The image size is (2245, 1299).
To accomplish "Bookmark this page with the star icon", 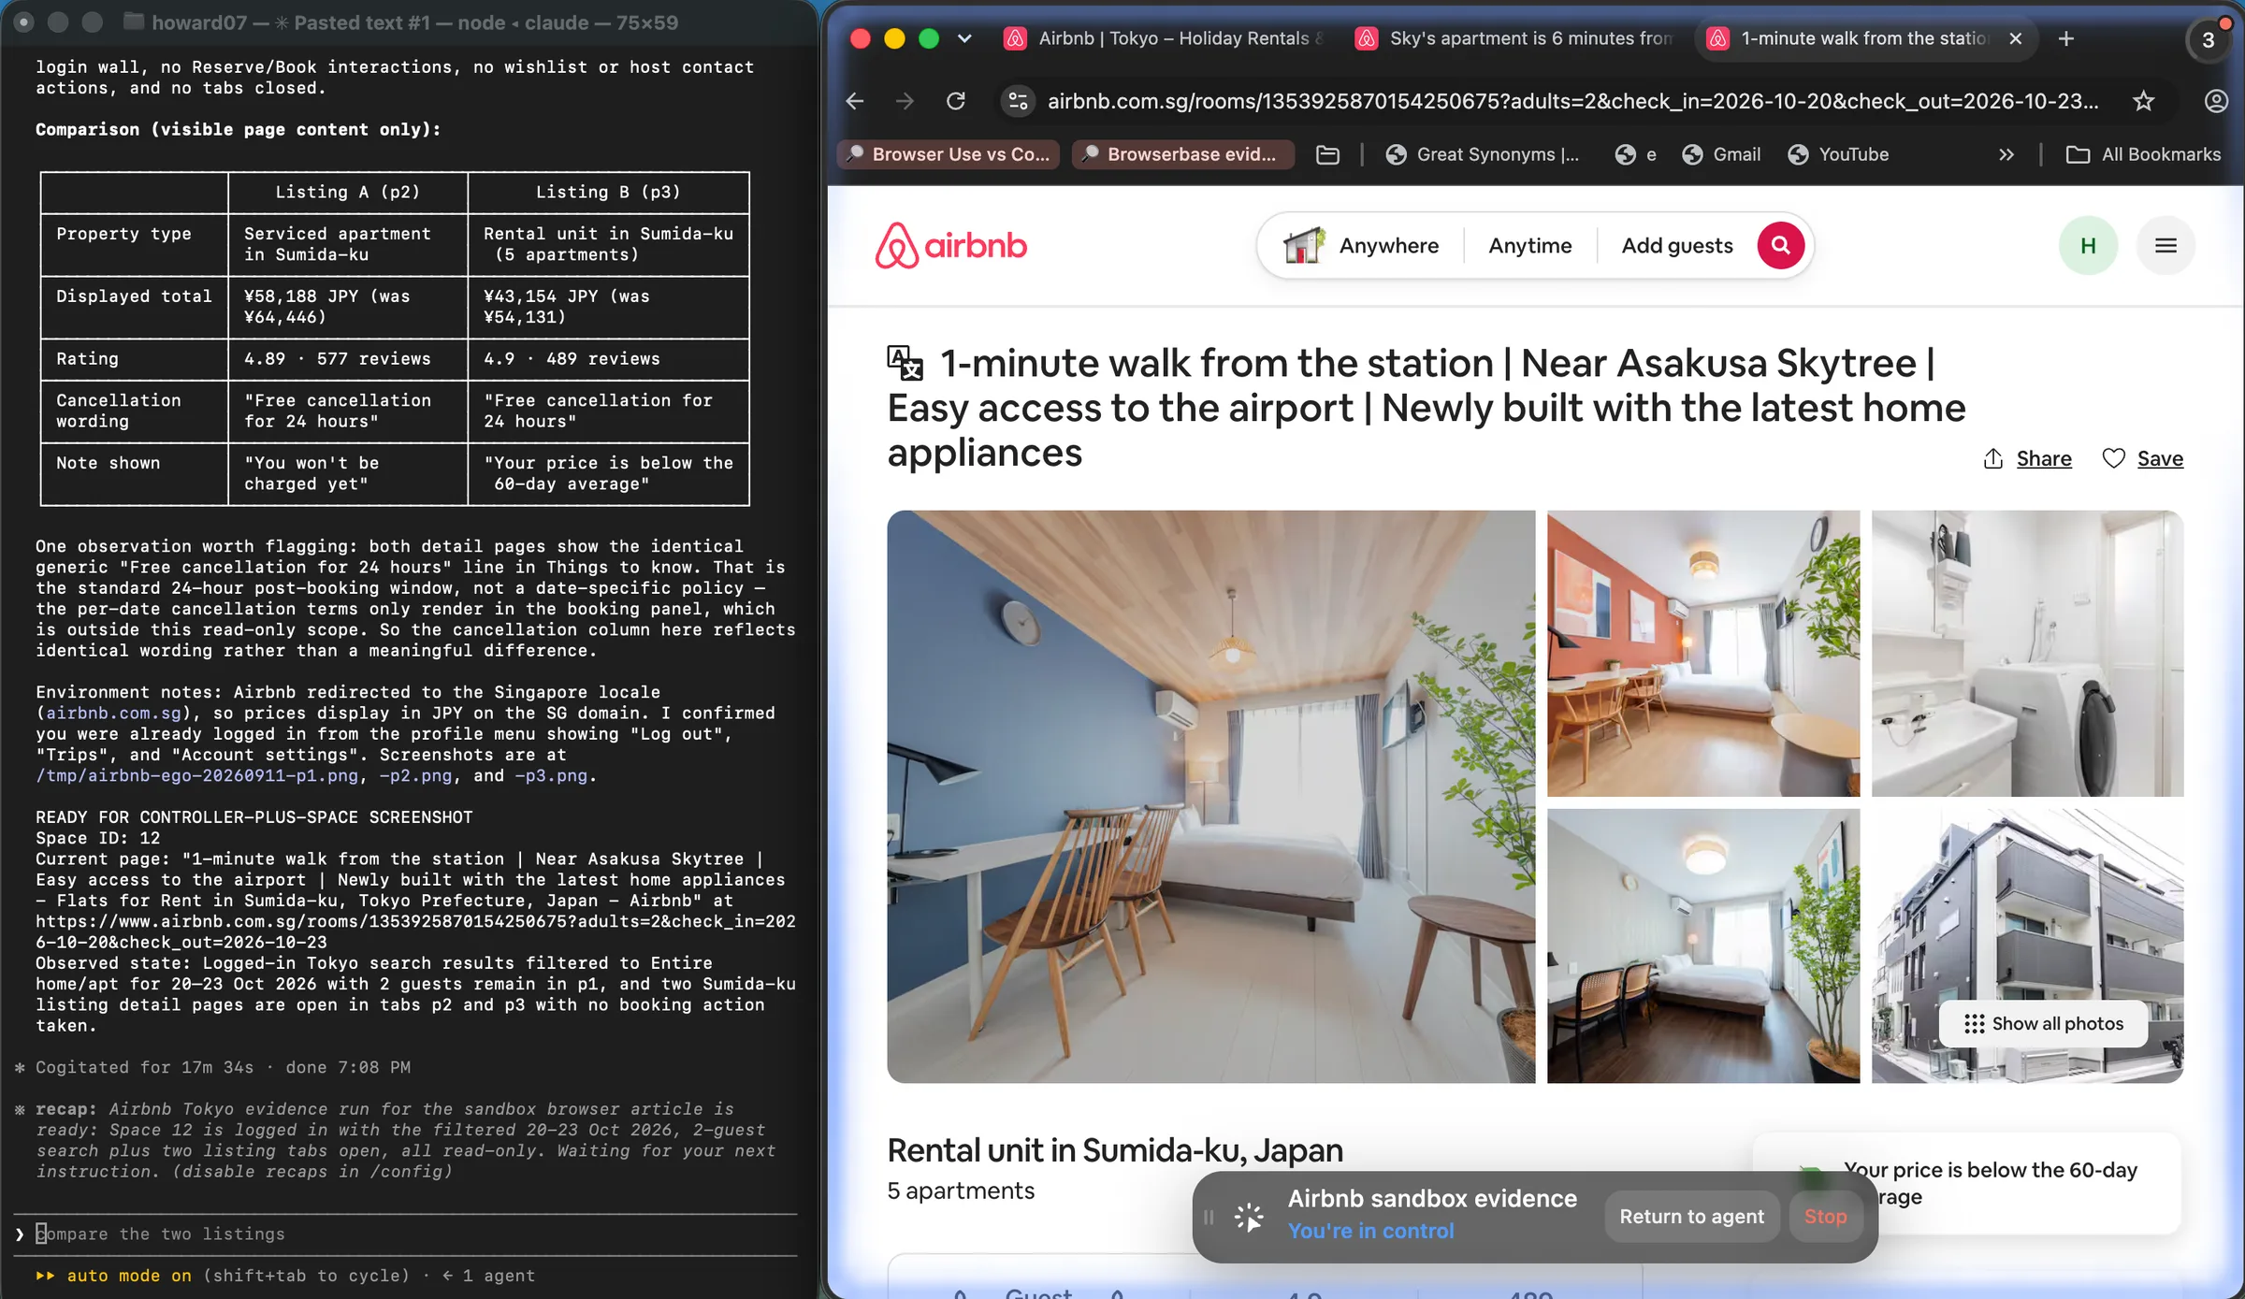I will [x=2143, y=101].
